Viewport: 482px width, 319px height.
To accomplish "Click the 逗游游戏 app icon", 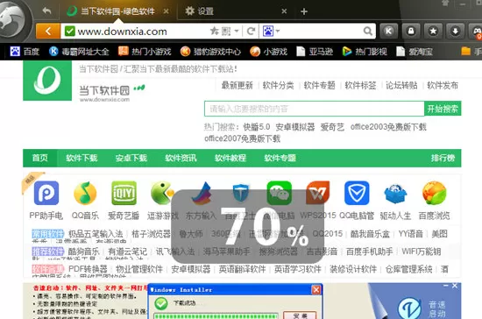I will (162, 193).
